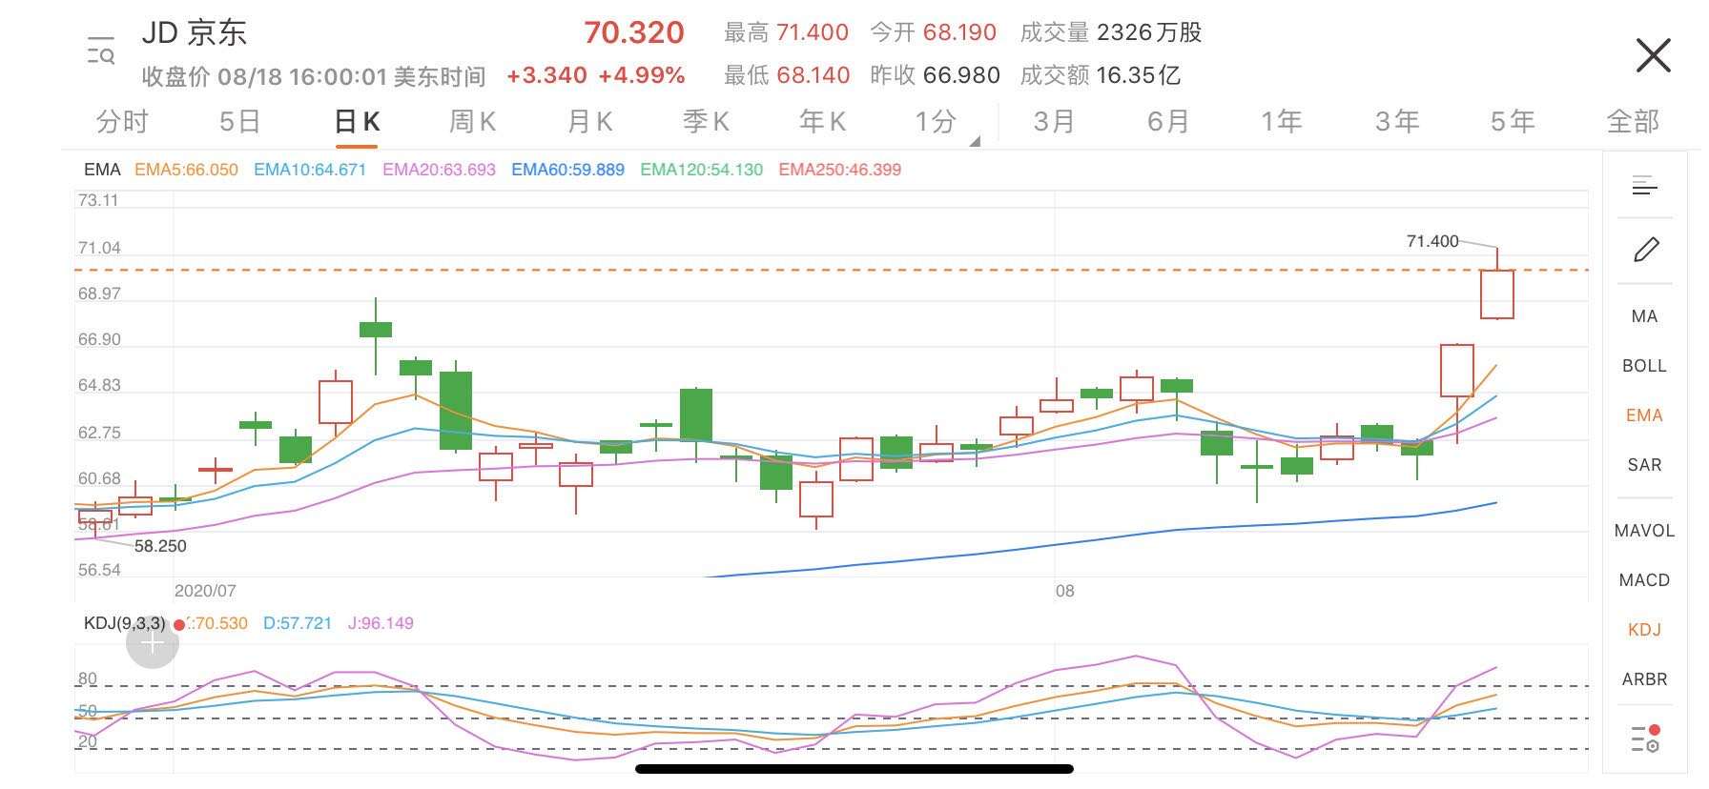Click the 成交量 2326万股 volume readout

click(x=1110, y=32)
